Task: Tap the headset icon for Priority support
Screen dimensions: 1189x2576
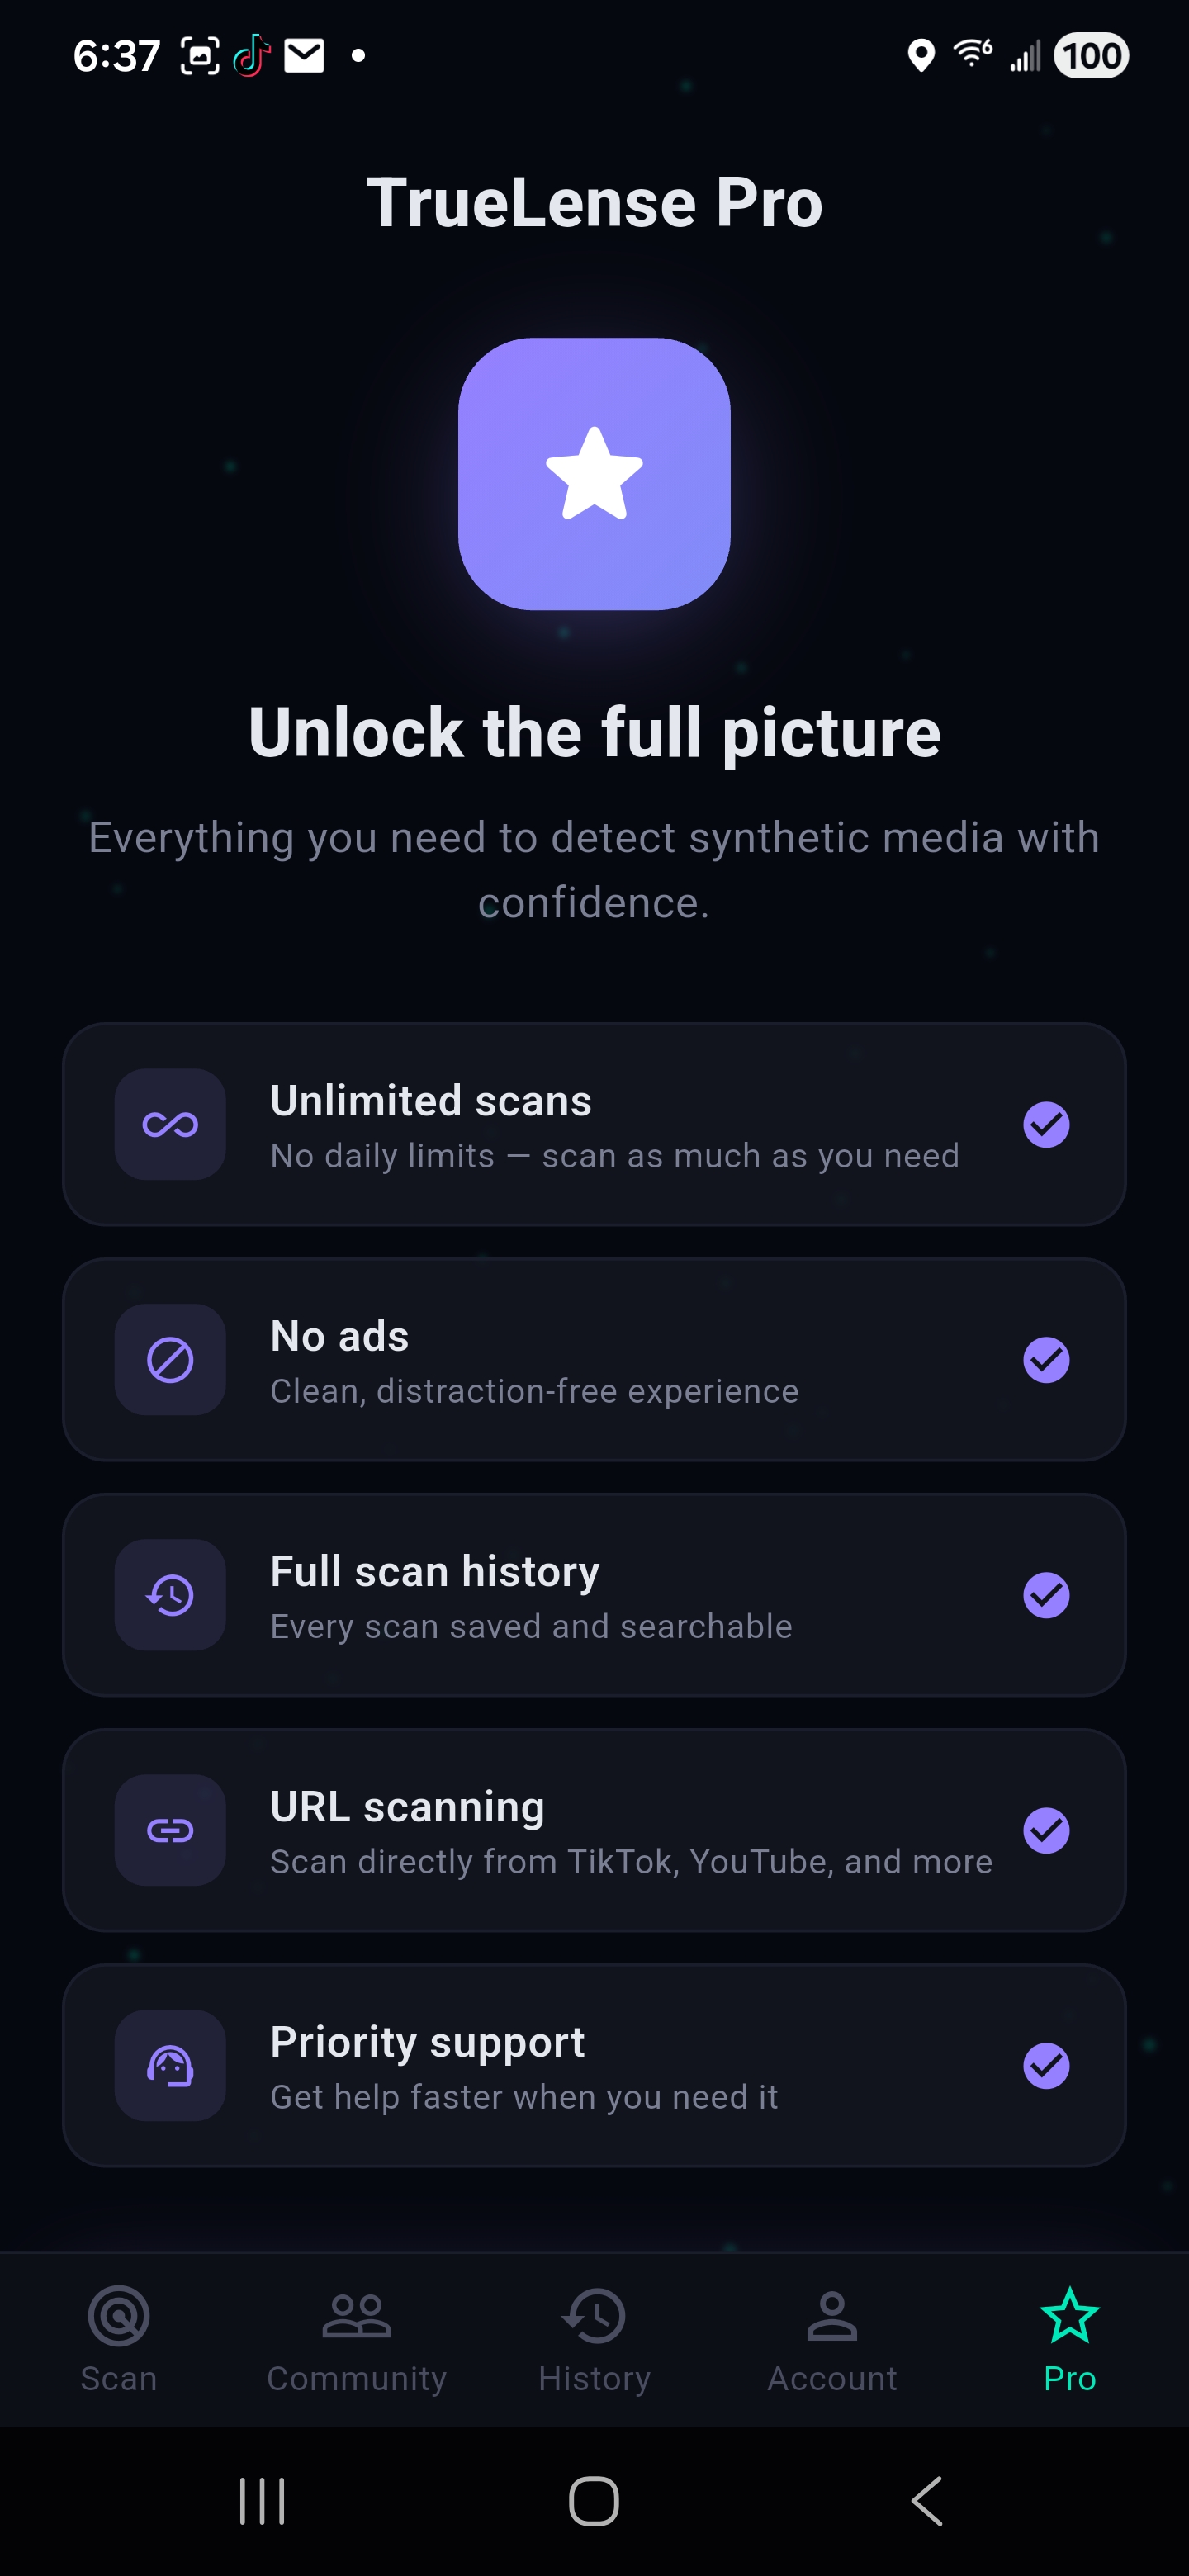Action: point(170,2064)
